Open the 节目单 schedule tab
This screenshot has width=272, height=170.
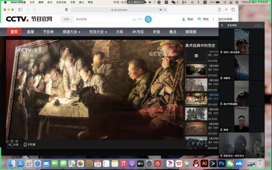click(48, 32)
